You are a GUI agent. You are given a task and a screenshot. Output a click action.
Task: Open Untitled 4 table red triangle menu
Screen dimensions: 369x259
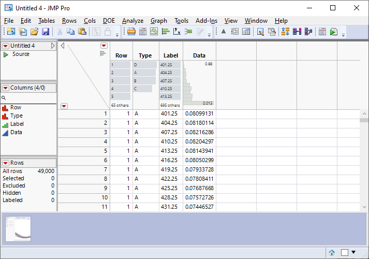click(6, 46)
